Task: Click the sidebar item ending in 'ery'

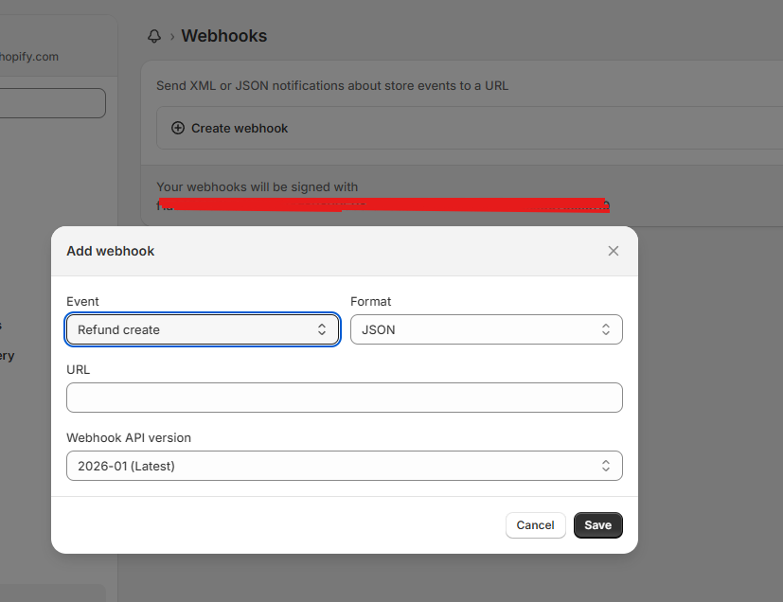Action: (9, 355)
